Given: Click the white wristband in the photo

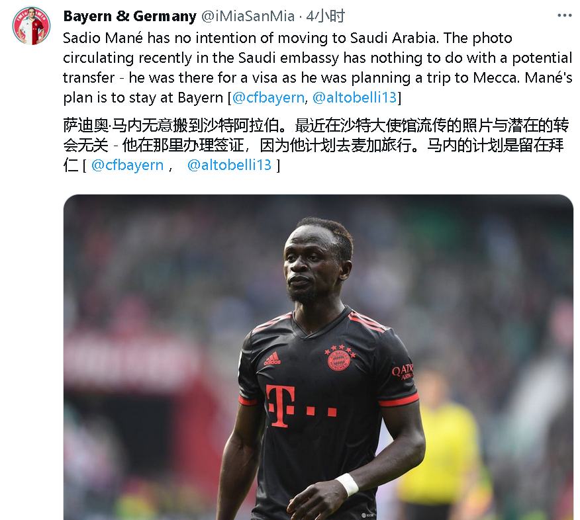Looking at the screenshot, I should coord(348,484).
